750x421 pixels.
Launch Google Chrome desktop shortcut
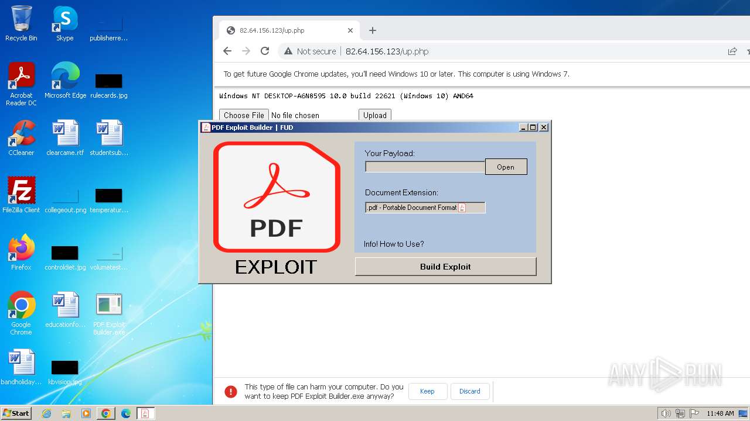[x=21, y=313]
